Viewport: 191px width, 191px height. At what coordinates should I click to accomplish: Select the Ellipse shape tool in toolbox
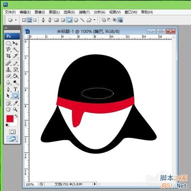pyautogui.click(x=15, y=96)
